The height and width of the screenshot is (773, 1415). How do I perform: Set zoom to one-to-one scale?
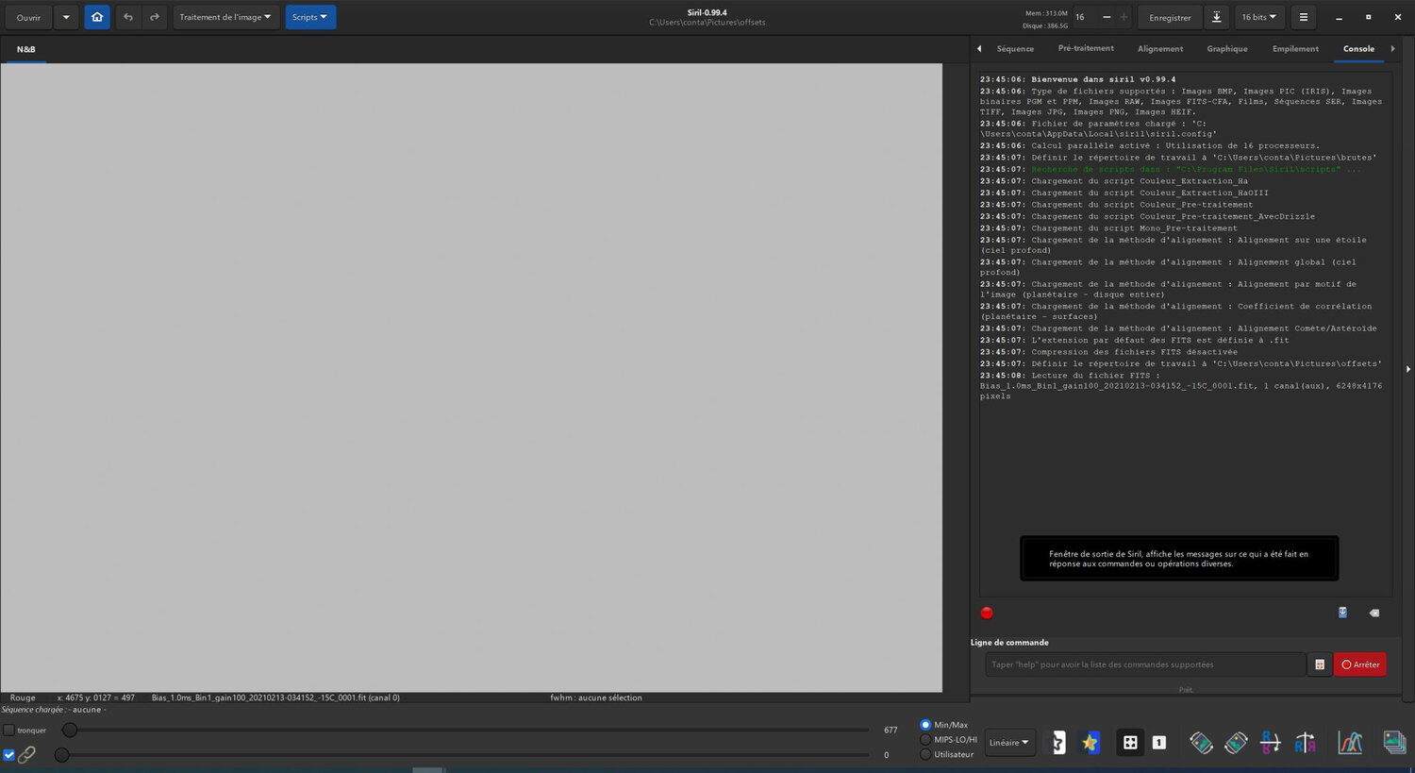pyautogui.click(x=1159, y=743)
